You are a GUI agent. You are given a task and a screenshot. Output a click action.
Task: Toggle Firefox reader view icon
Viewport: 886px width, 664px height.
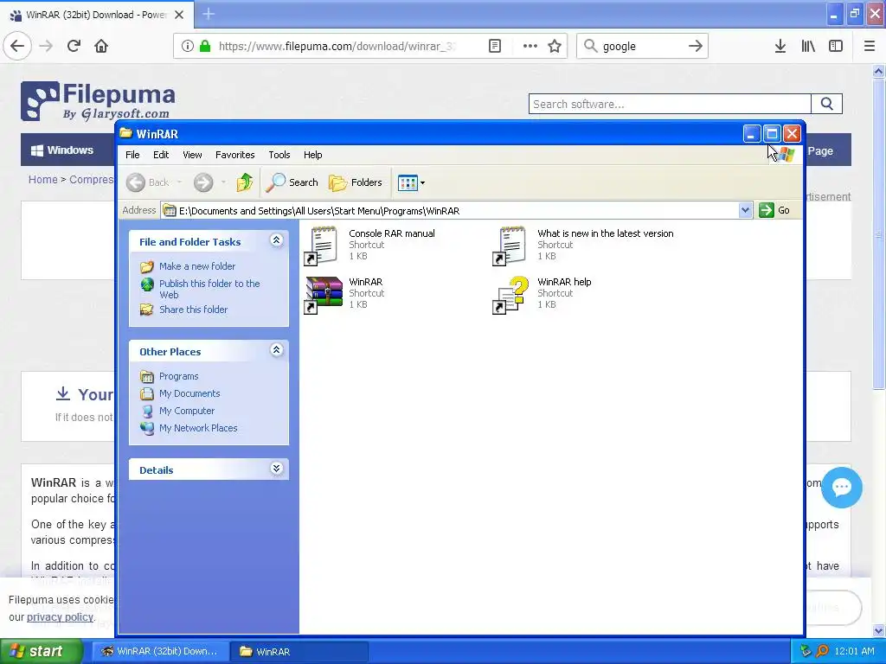pyautogui.click(x=494, y=46)
